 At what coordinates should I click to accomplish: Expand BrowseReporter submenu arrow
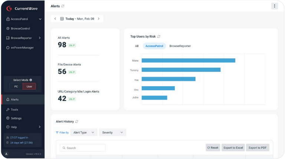[40, 38]
